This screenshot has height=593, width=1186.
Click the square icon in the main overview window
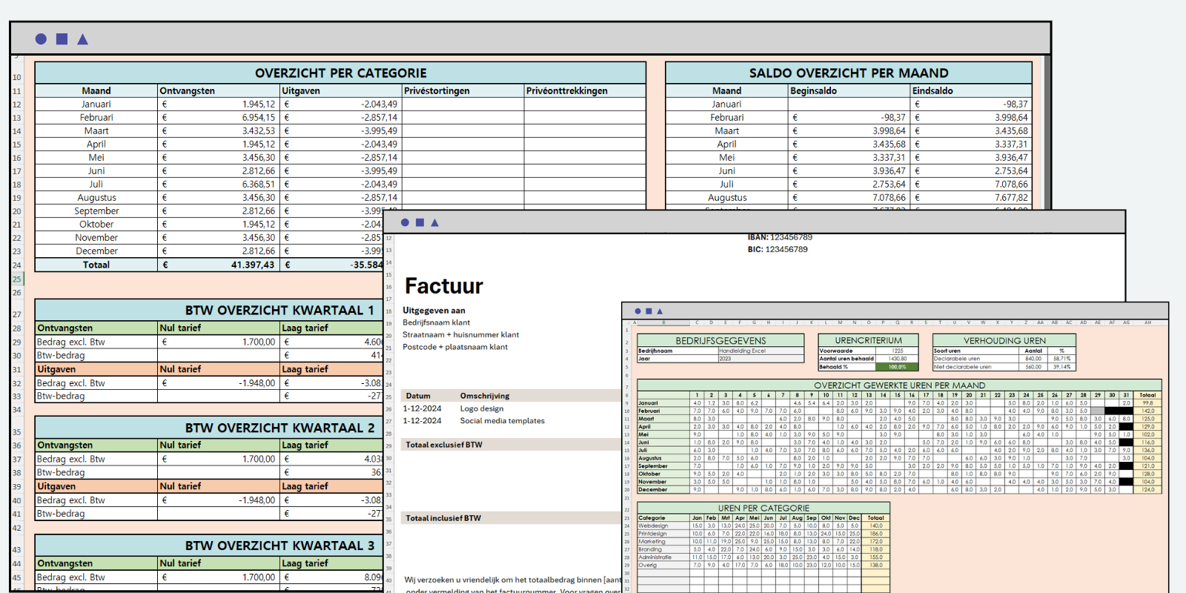(x=62, y=39)
